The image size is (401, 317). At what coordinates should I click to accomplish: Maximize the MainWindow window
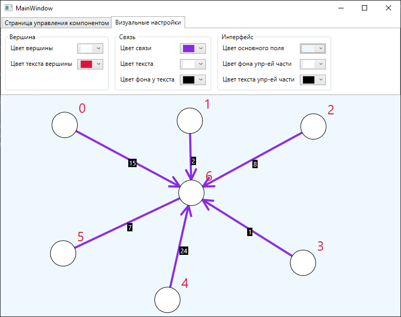[x=364, y=8]
